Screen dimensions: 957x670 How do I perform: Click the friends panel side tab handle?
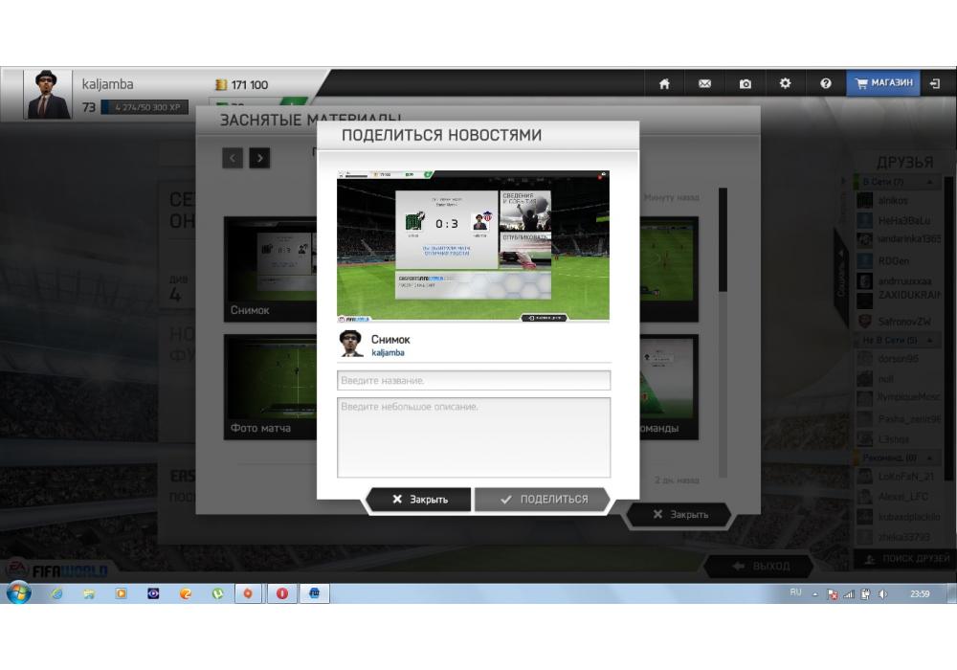coord(842,279)
